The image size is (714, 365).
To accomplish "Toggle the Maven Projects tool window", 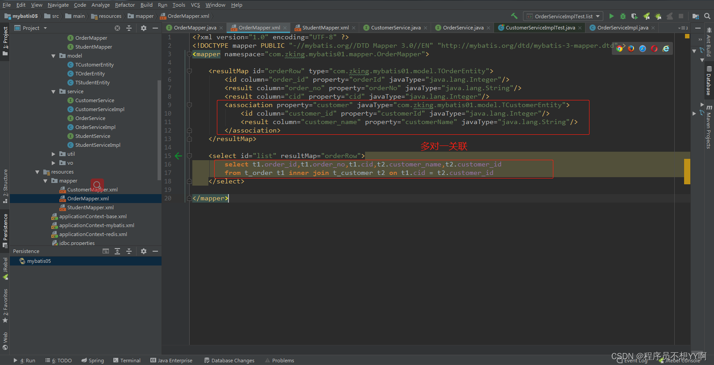I will tap(709, 127).
